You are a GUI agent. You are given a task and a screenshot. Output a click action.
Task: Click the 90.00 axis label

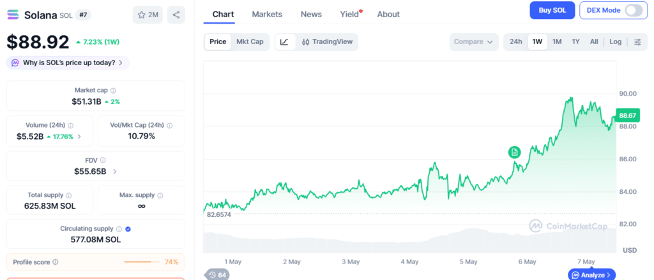tap(628, 94)
